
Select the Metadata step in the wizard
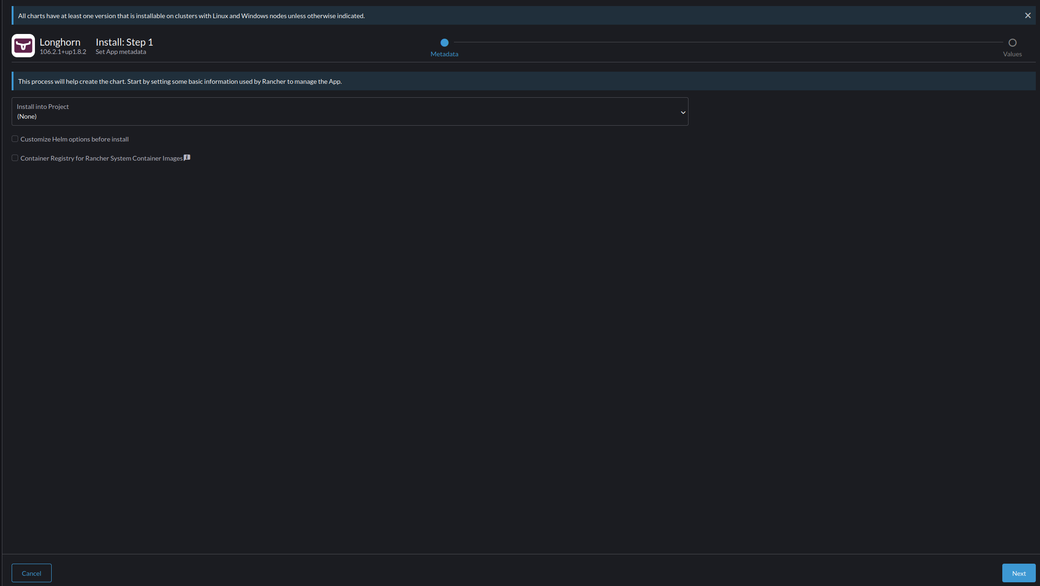pos(445,42)
